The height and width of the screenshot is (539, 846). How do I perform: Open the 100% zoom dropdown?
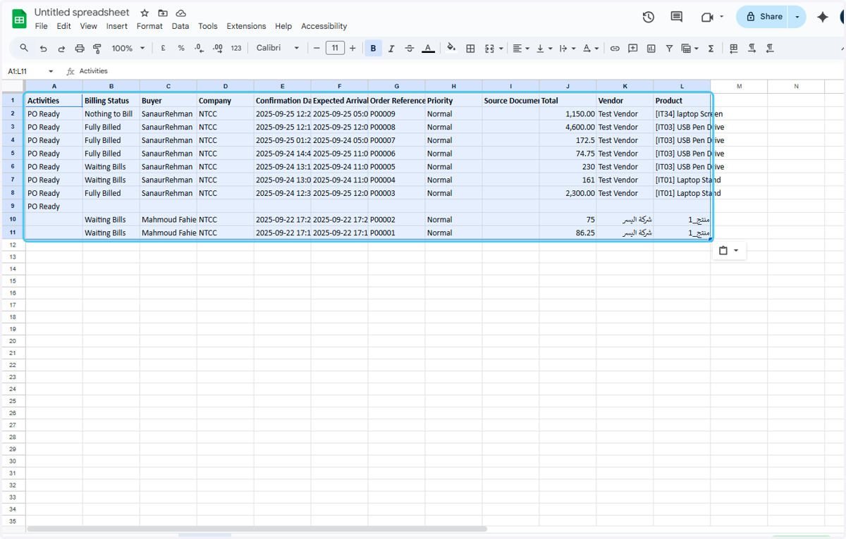(128, 49)
